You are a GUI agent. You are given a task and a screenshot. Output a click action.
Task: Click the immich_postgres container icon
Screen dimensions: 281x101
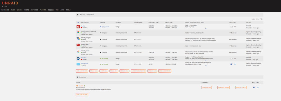(78, 39)
